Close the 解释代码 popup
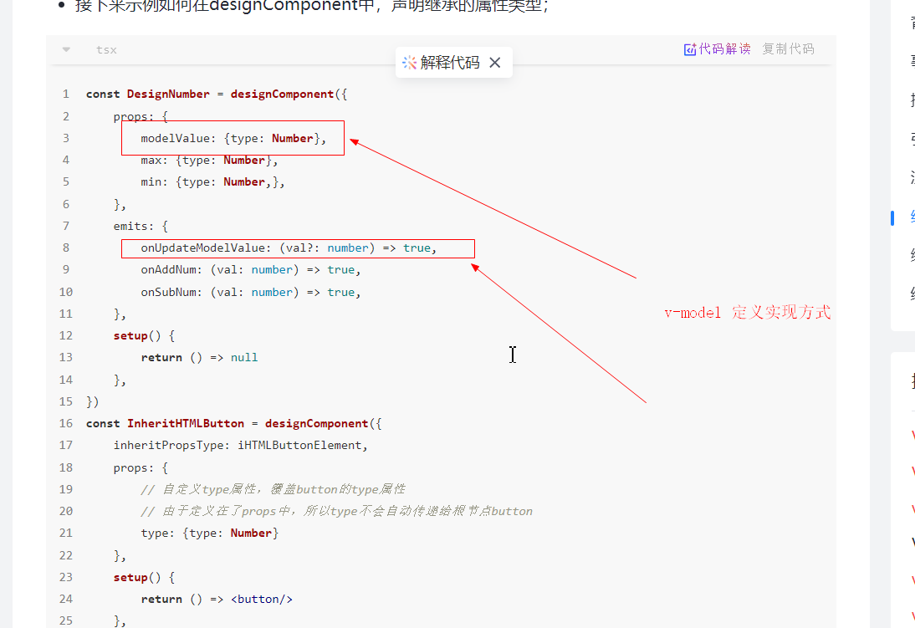Image resolution: width=915 pixels, height=628 pixels. [x=495, y=63]
